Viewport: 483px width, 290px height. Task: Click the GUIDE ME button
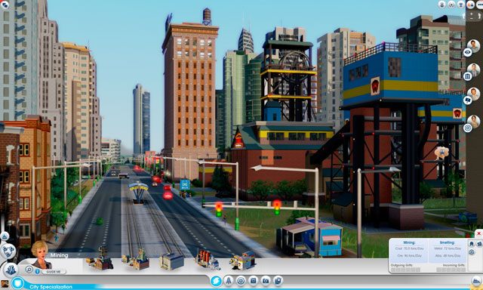click(x=54, y=272)
